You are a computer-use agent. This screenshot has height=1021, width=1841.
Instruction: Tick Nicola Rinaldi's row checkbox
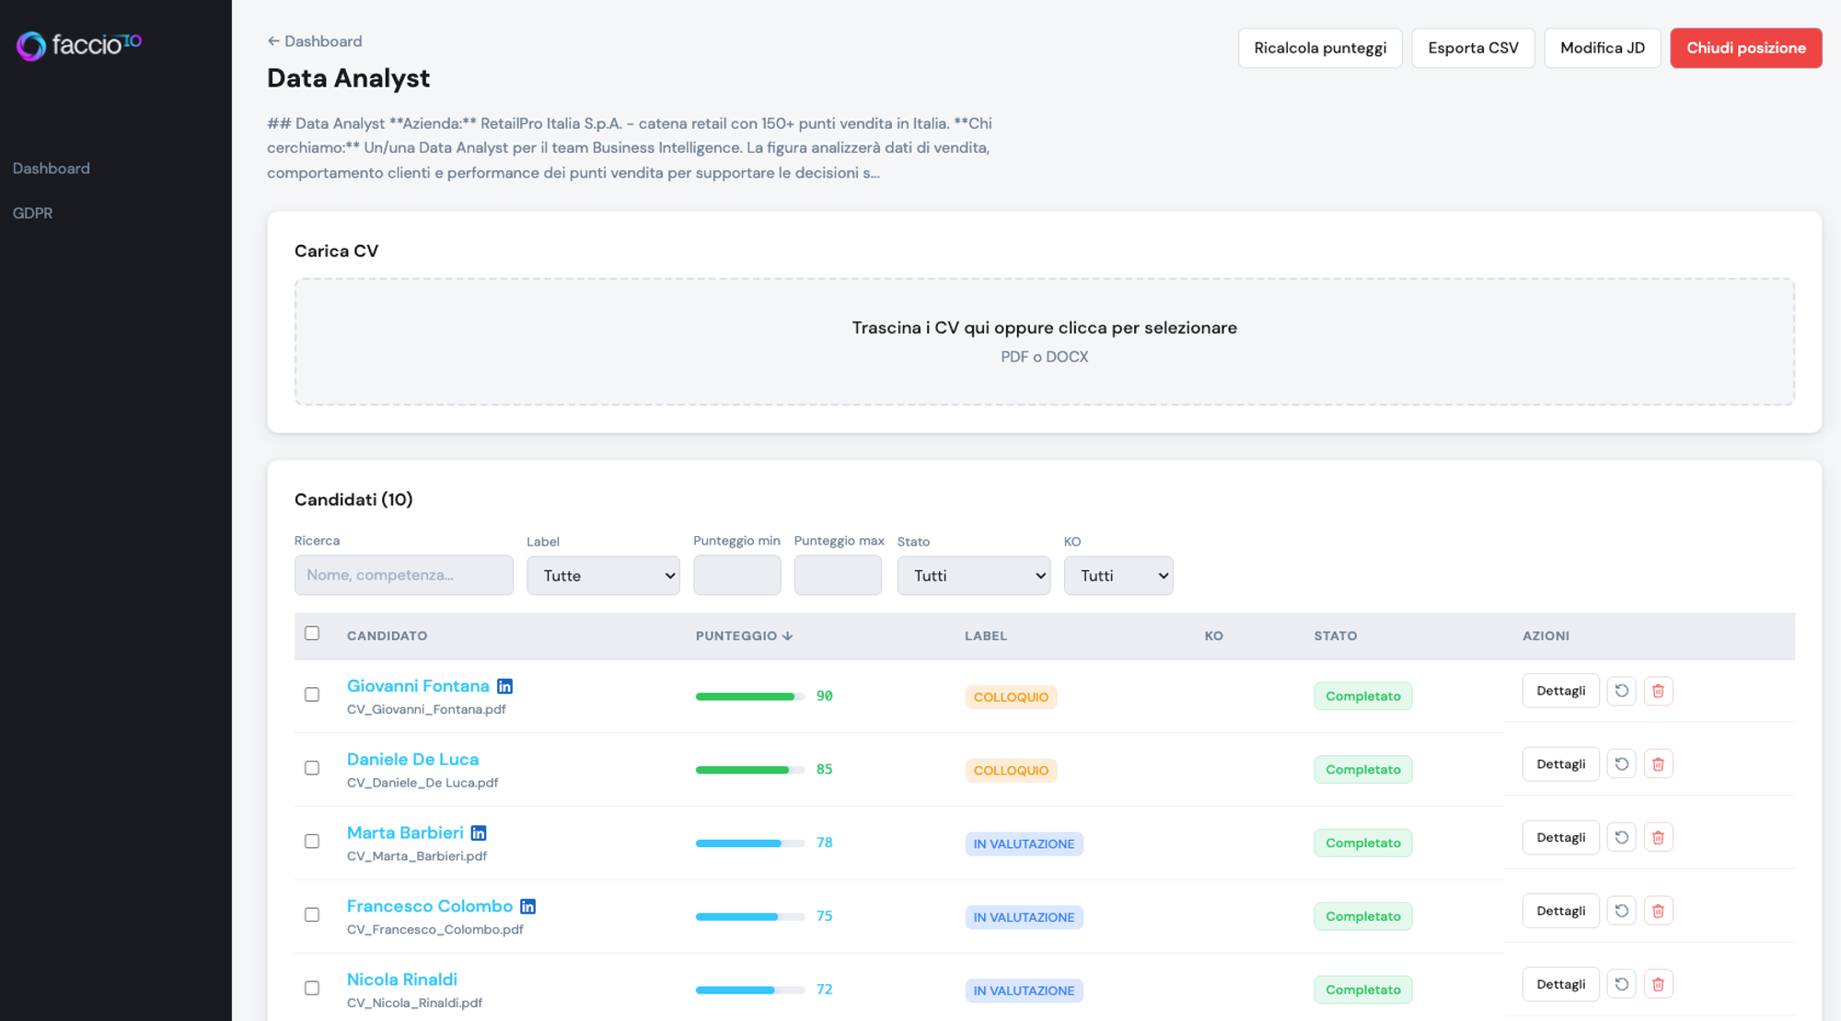(312, 990)
